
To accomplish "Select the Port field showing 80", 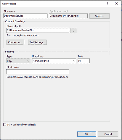I will (84, 61).
